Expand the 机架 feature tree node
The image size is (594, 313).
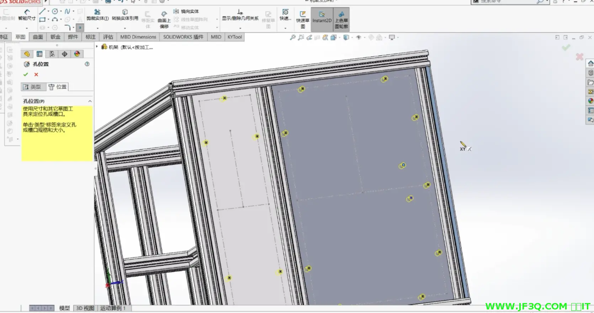click(x=97, y=47)
